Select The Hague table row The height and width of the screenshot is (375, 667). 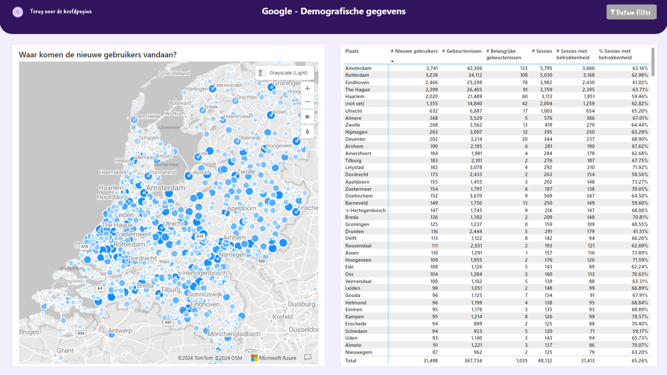pos(497,89)
